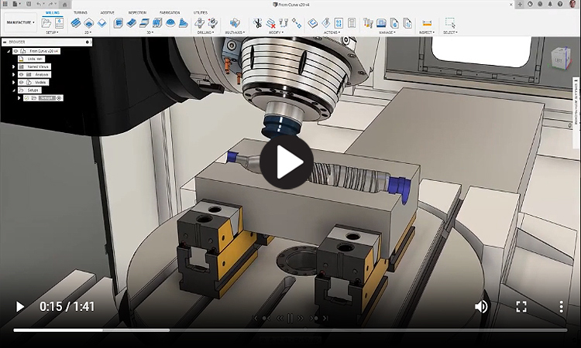Viewport: 581px width, 348px height.
Task: Click the Multi-Axis toolpath icon
Action: pos(235,23)
